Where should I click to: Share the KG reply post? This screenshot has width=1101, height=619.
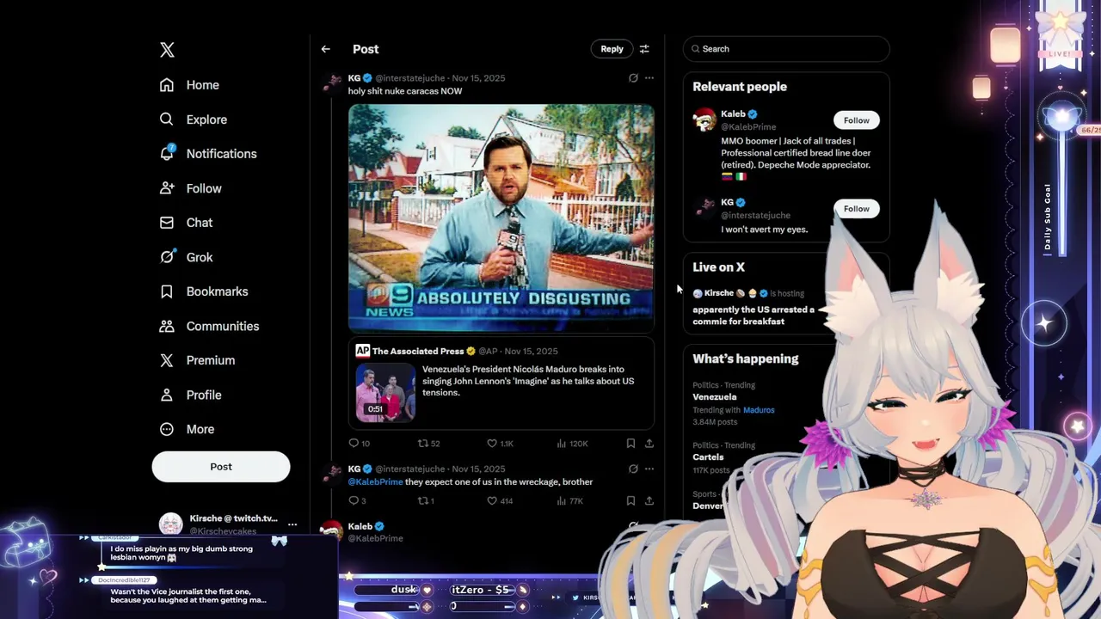pos(649,501)
